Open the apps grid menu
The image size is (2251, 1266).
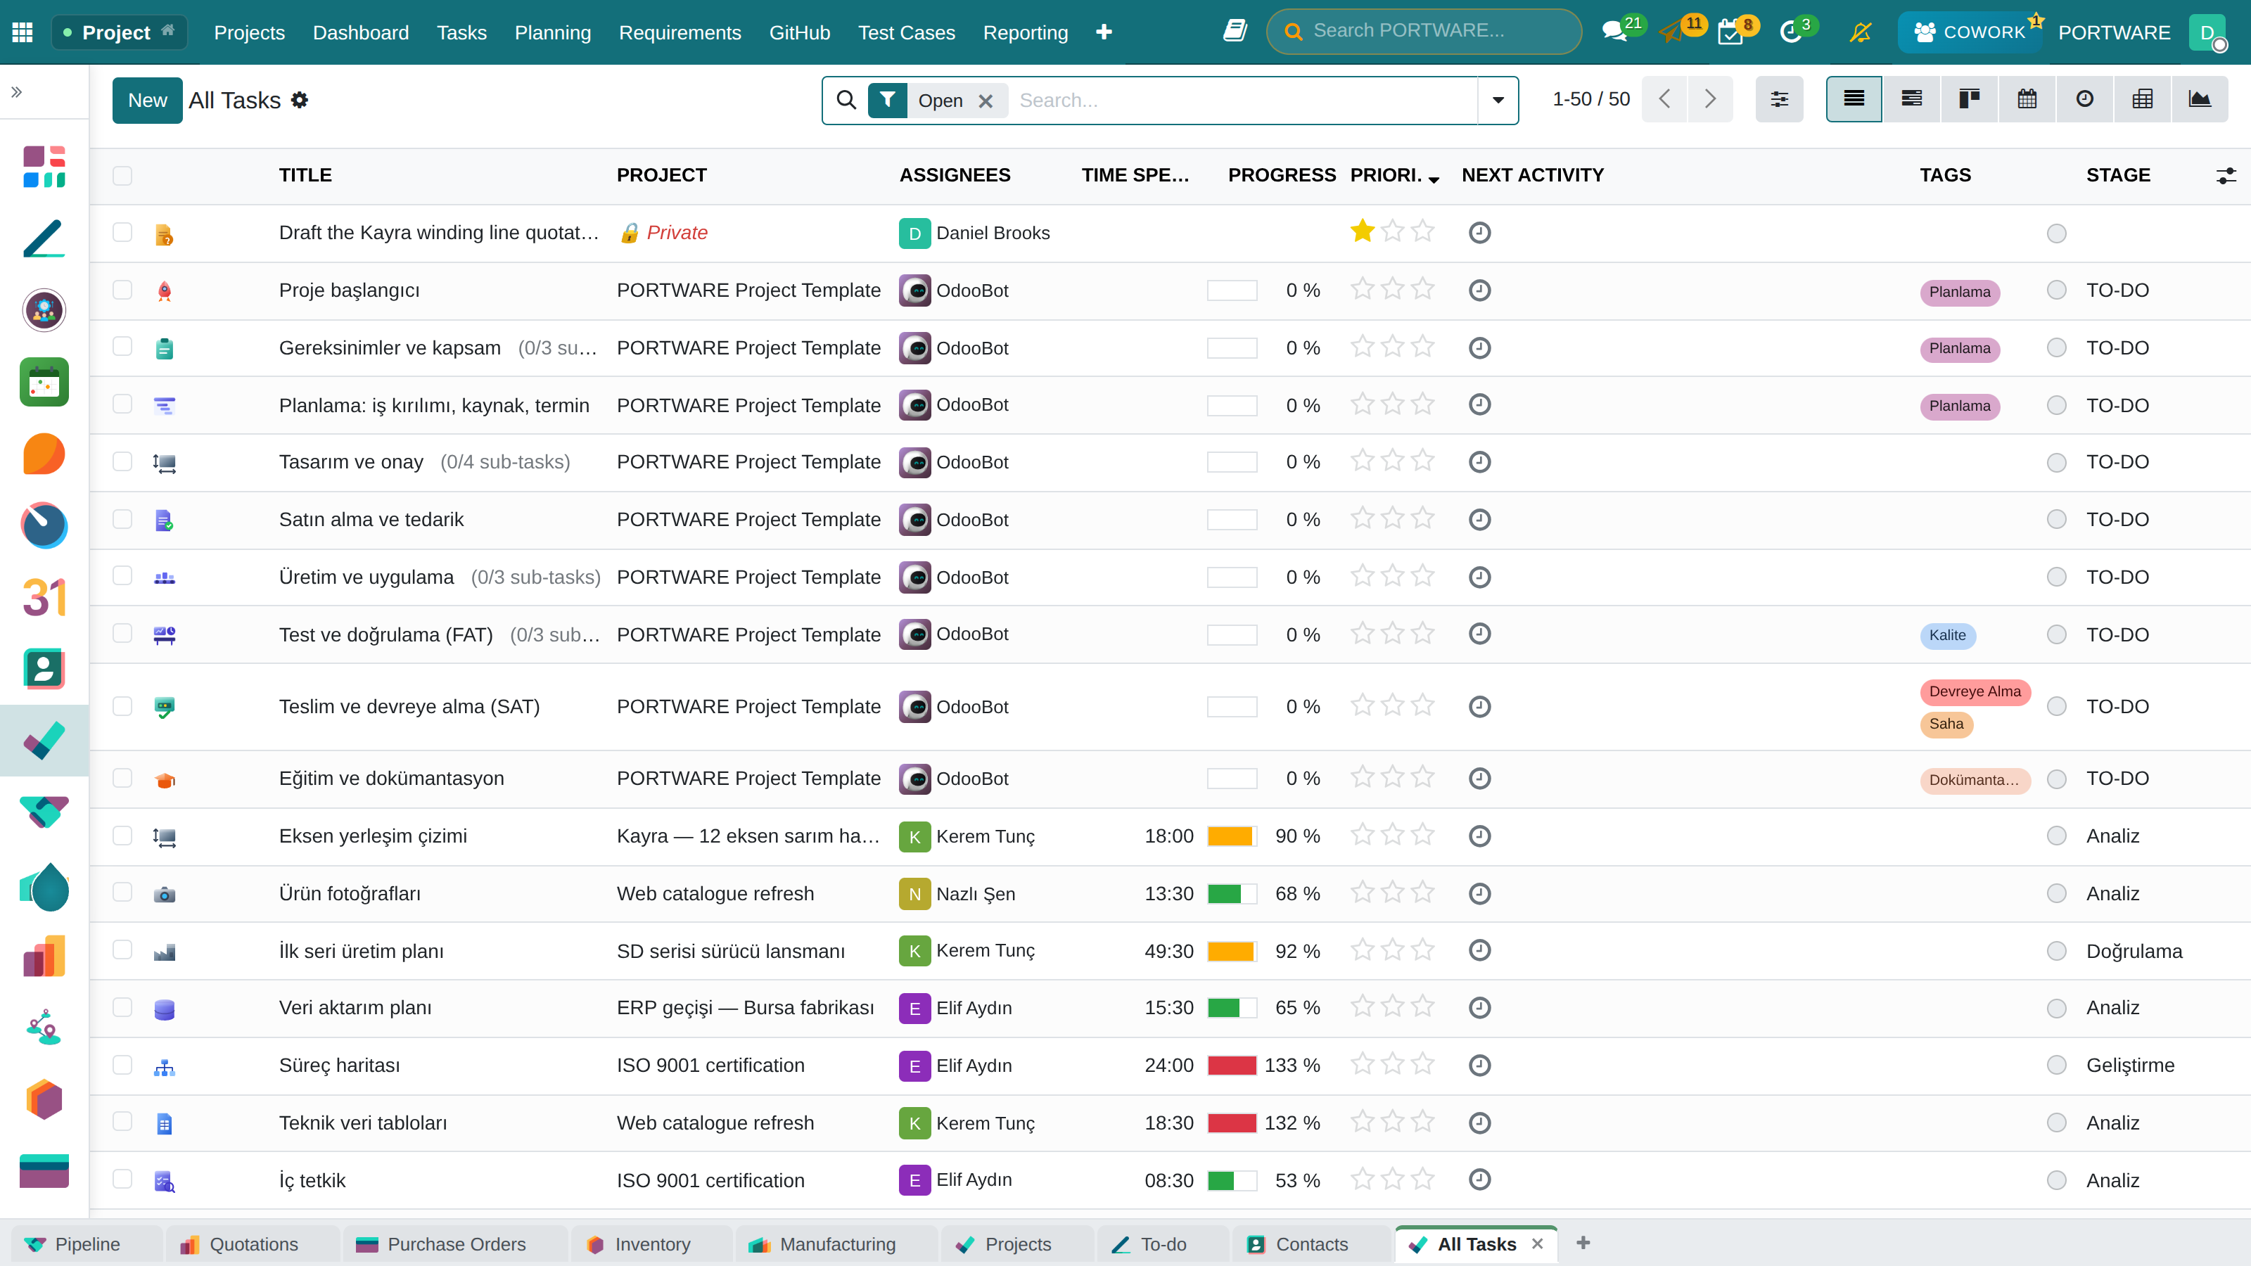tap(23, 32)
